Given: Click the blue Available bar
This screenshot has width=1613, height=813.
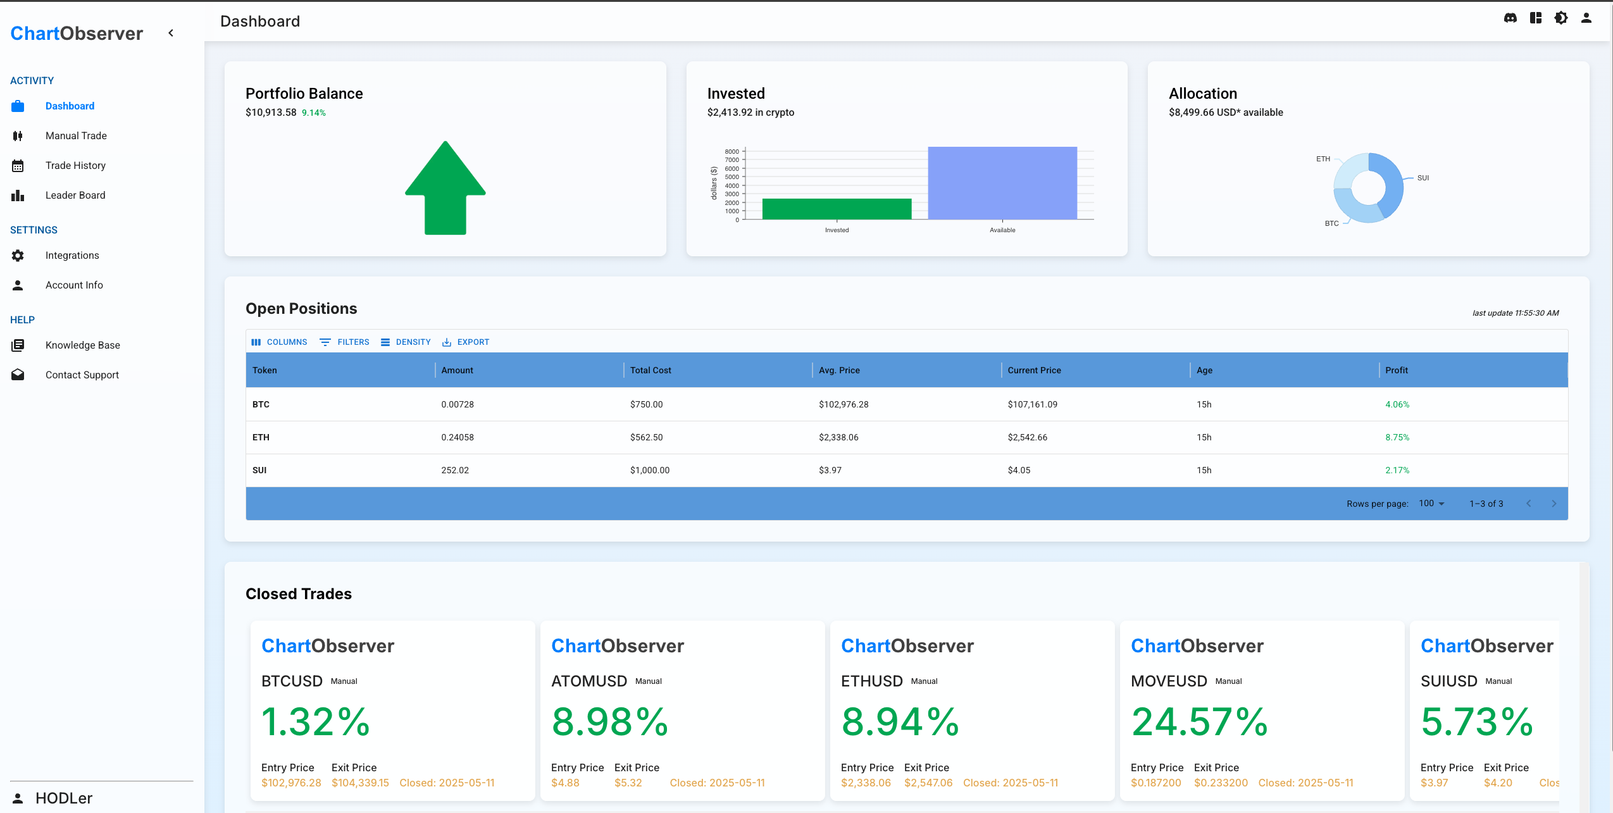Looking at the screenshot, I should (1002, 183).
